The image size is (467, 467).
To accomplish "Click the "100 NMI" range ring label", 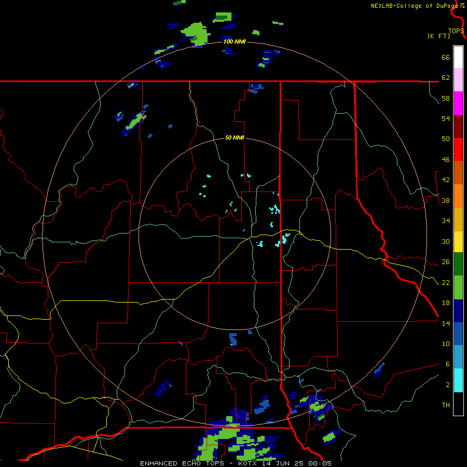I will tap(235, 42).
